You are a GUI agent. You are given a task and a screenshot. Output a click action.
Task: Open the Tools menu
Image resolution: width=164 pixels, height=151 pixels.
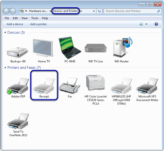[35, 18]
